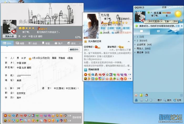Click the 63% profile completeness indicator
This screenshot has width=184, height=124.
(x=78, y=37)
